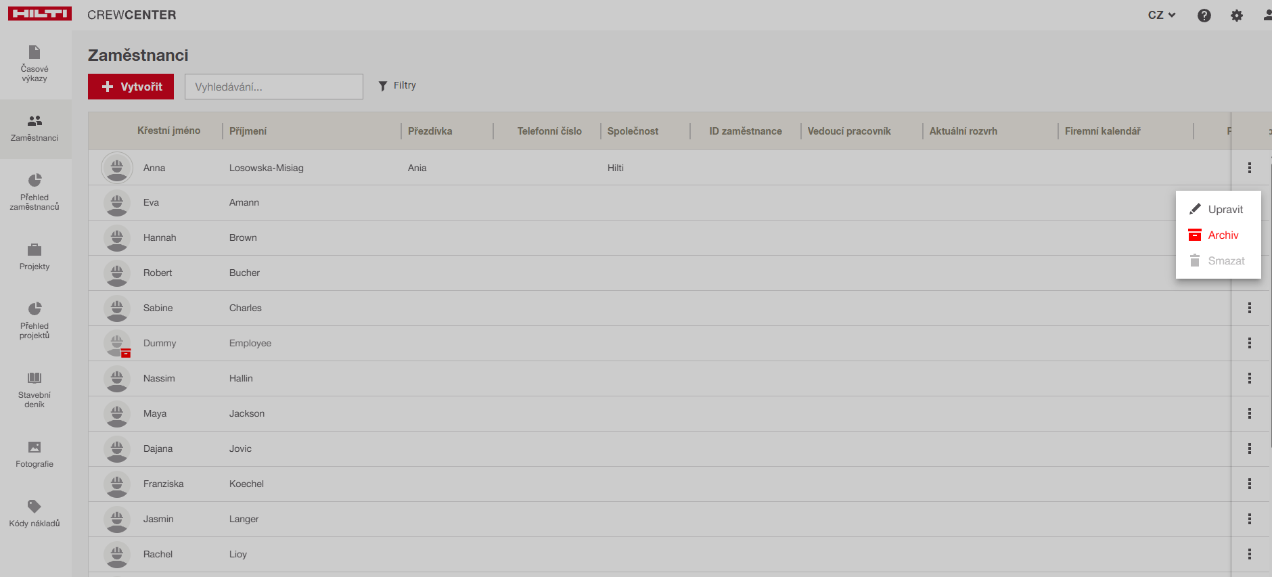The height and width of the screenshot is (577, 1272).
Task: Select Upravit from context menu
Action: [x=1217, y=210]
